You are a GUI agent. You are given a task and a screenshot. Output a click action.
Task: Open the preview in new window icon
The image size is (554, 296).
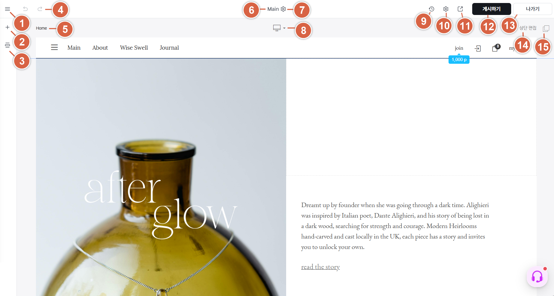[460, 9]
